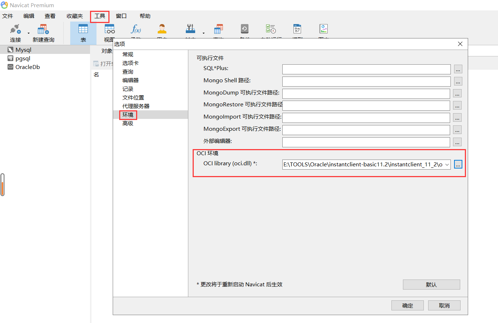Click the 确定 button to confirm
This screenshot has height=323, width=498.
pos(407,305)
